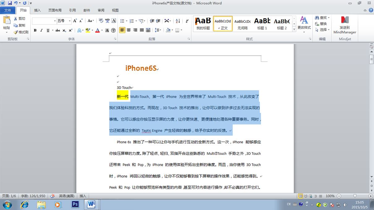This screenshot has height=210, width=374.
Task: Open the Phonetic Guide (wén) tool
Action: [x=107, y=21]
